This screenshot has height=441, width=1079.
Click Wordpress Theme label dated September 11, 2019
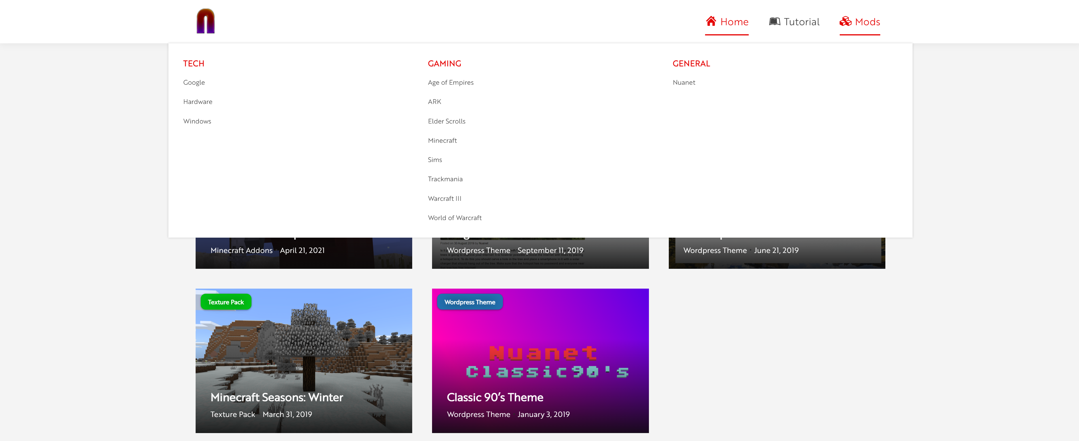478,251
